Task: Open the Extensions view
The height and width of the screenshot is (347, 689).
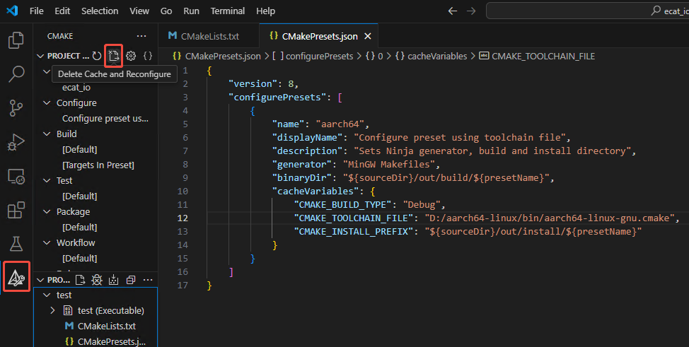Action: (x=16, y=210)
